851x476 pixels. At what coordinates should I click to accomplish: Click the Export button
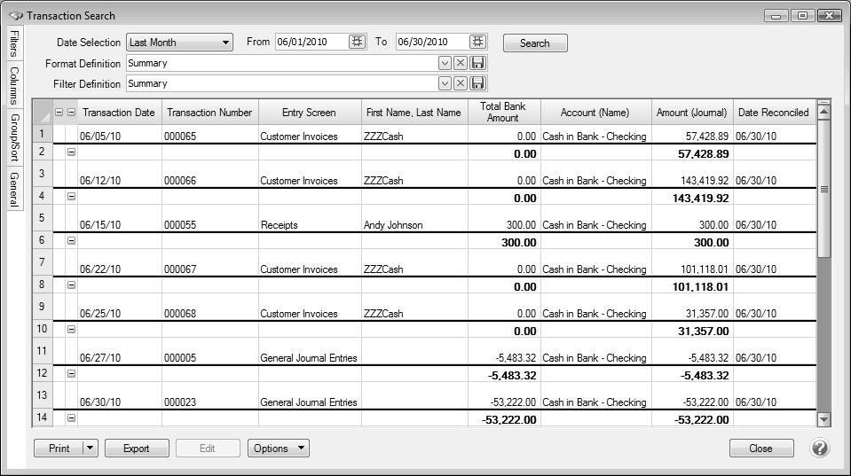pos(136,449)
